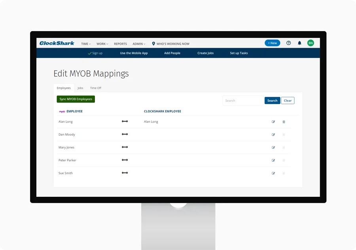Click trash icon in Dan Moody row
The image size is (356, 250).
pyautogui.click(x=284, y=134)
